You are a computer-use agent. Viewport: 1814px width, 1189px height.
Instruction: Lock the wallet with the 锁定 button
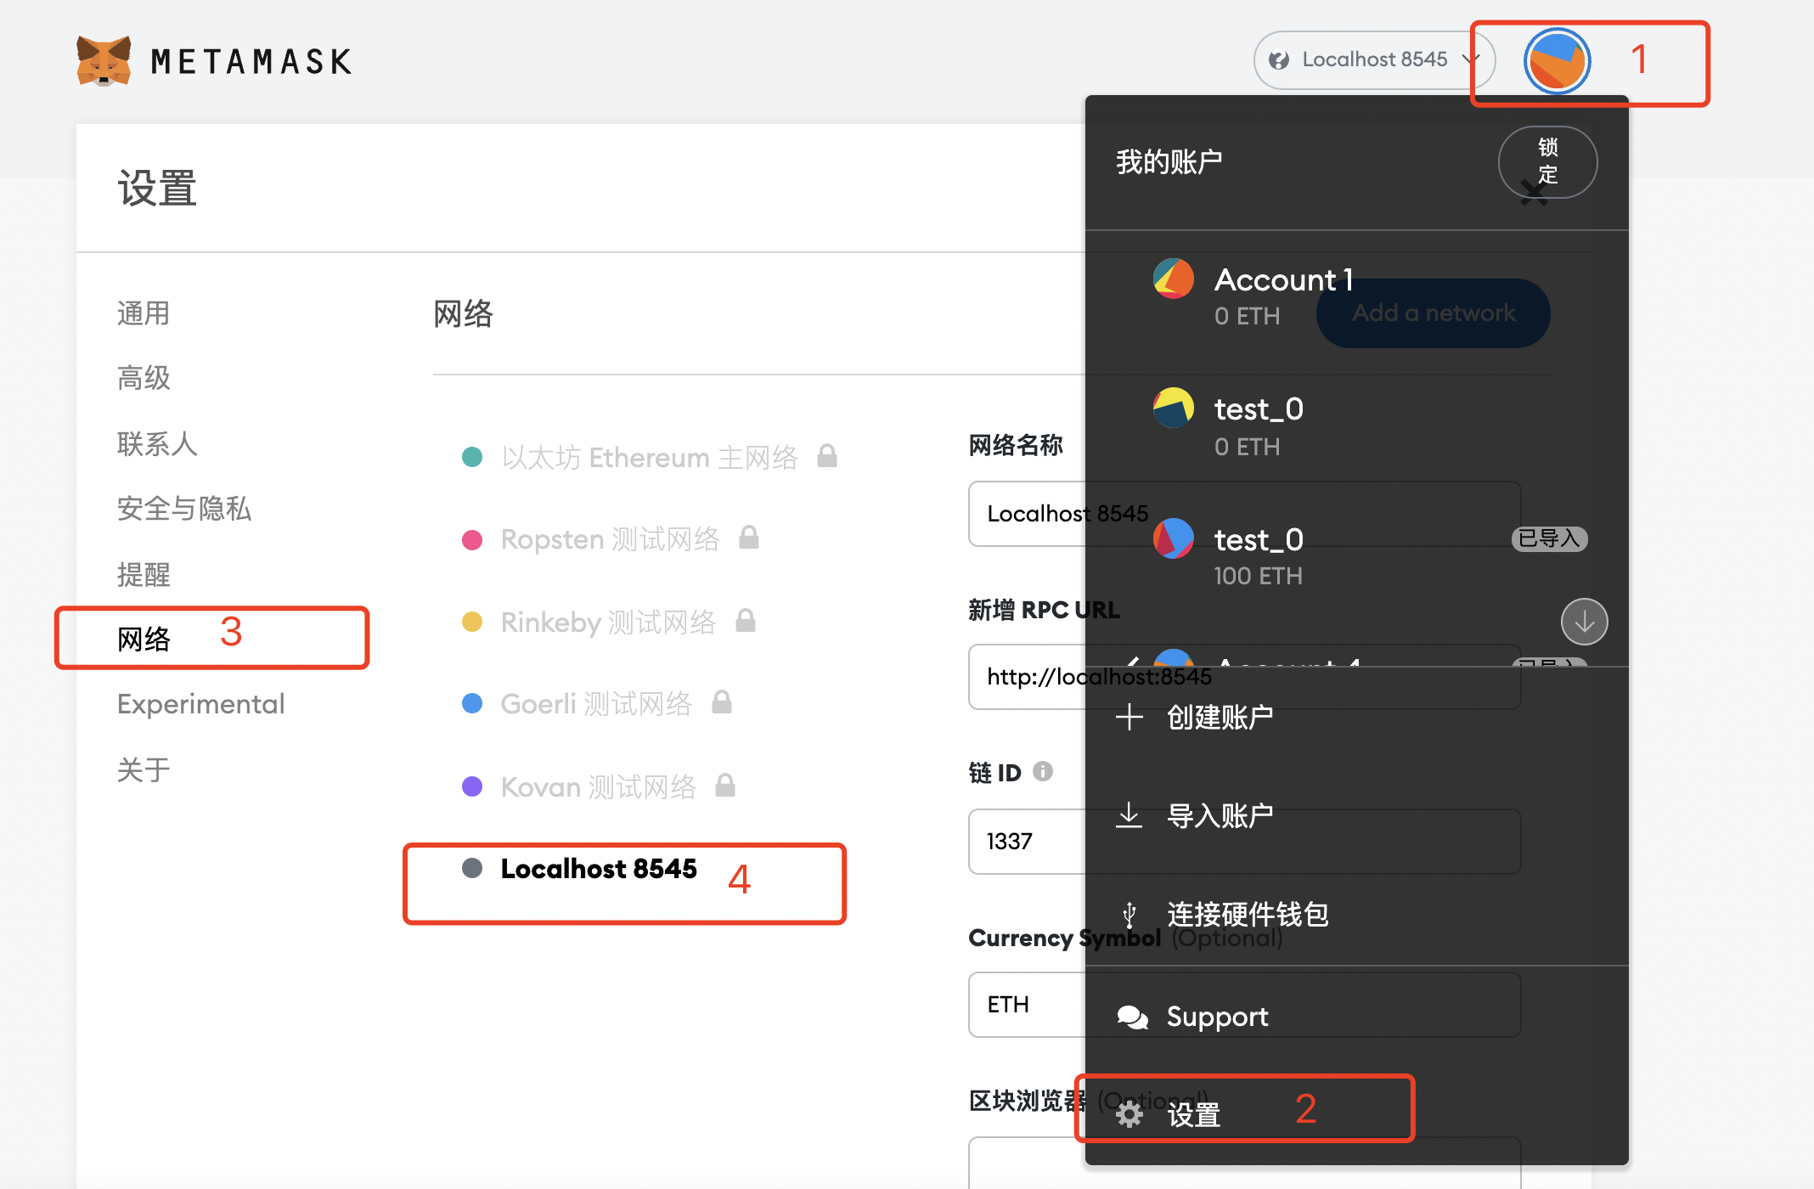tap(1547, 161)
